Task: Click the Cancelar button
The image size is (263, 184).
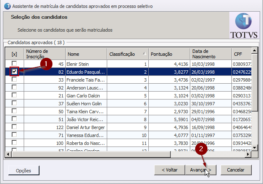Action: (x=236, y=170)
